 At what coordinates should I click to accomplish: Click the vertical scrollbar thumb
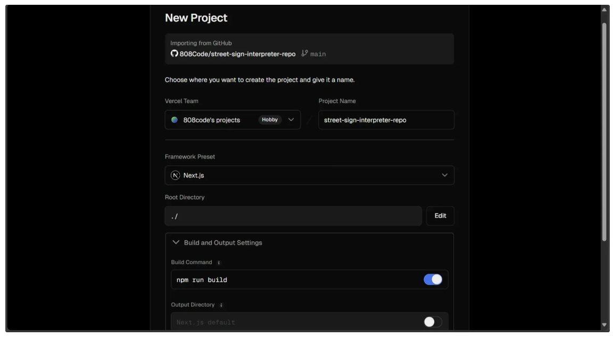click(605, 132)
